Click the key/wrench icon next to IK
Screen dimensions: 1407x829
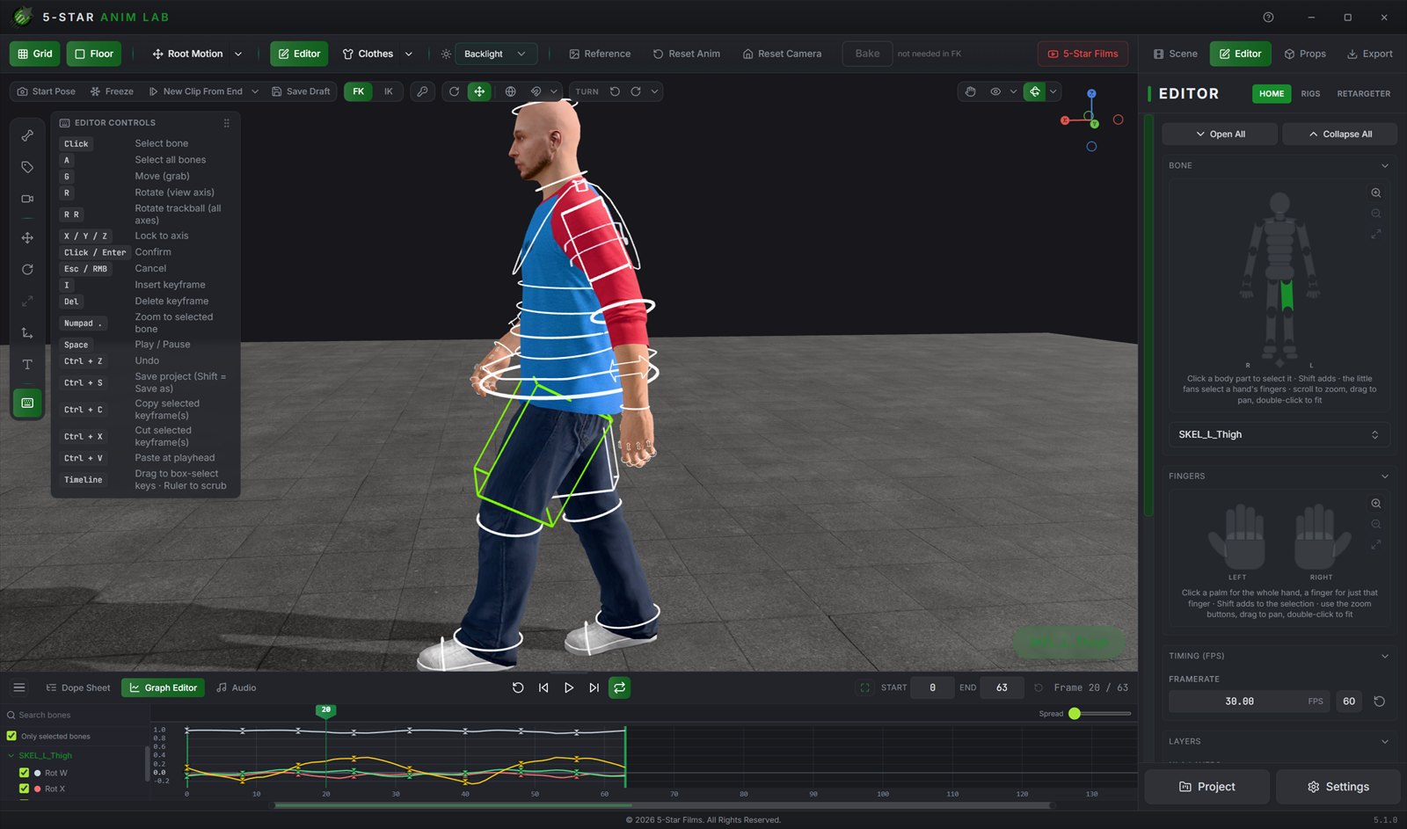tap(423, 91)
